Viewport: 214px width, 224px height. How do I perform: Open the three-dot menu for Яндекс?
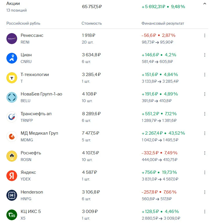pyautogui.click(x=205, y=172)
